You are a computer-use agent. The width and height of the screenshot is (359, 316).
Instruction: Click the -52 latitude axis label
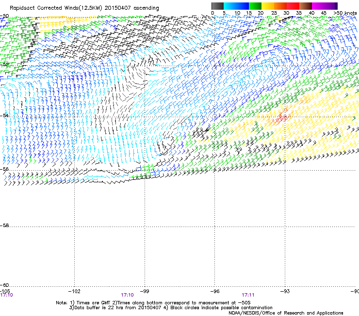pos(4,65)
